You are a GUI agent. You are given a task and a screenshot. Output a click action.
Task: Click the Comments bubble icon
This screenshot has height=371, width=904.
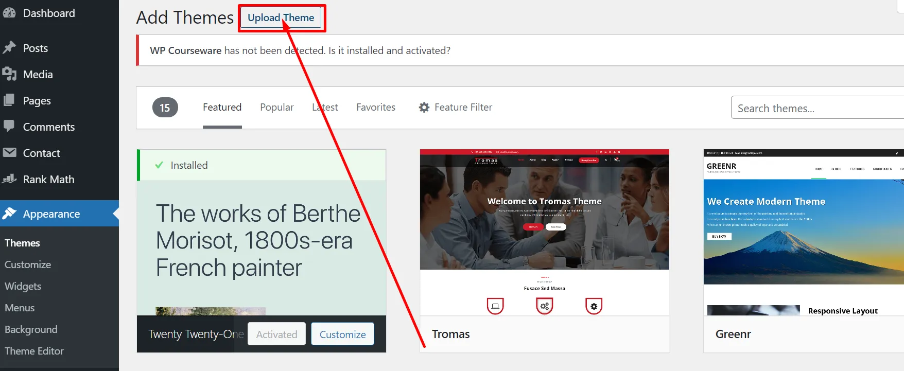coord(9,126)
